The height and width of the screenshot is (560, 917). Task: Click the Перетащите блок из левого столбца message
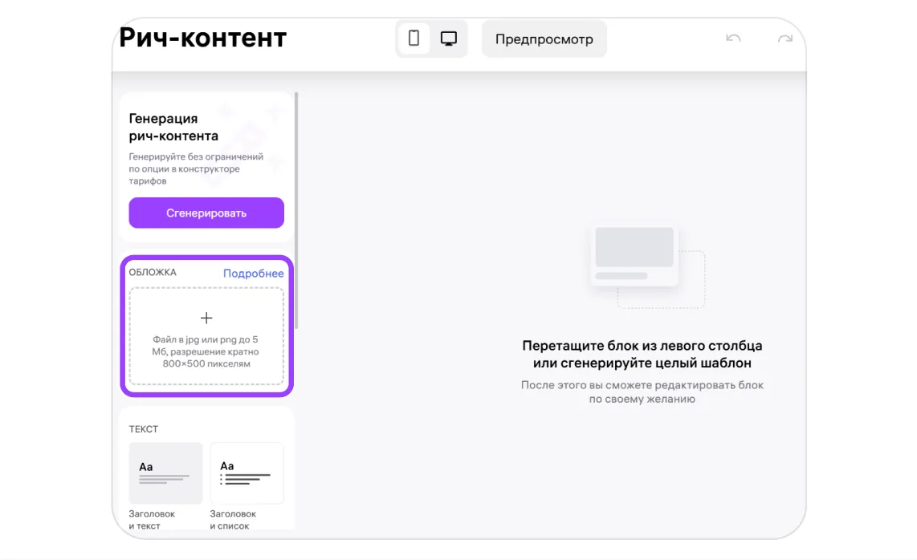point(642,355)
